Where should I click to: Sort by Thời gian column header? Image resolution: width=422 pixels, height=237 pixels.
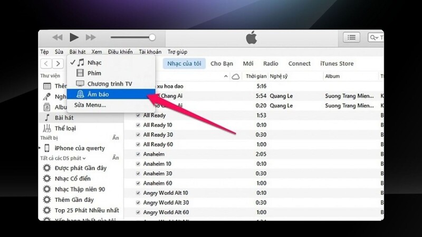(256, 76)
